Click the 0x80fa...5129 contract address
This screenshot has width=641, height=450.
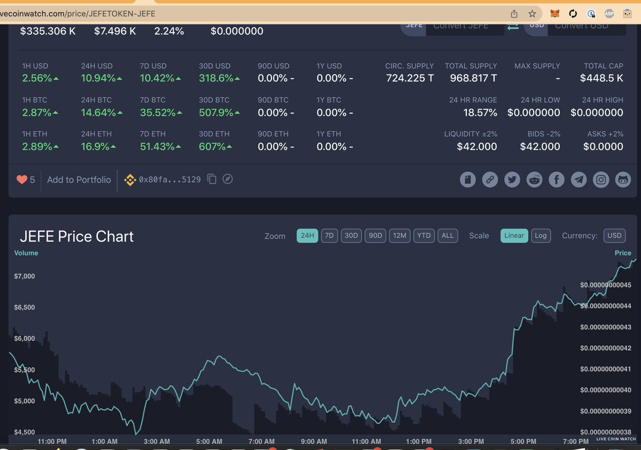(170, 180)
